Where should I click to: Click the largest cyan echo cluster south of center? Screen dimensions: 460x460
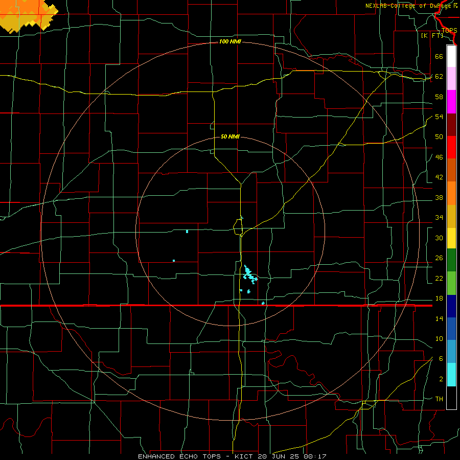[x=250, y=275]
